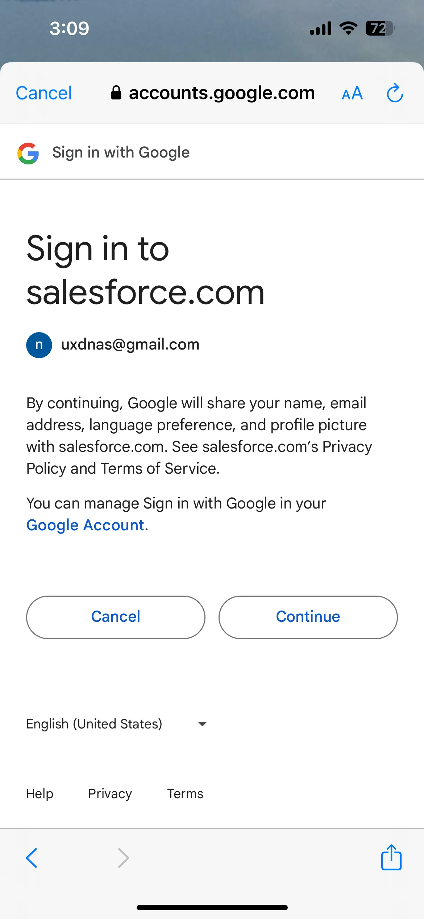Open the Help footer link

pos(40,794)
